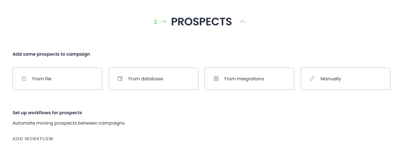
Task: Click the green step number 2
Action: pyautogui.click(x=156, y=22)
